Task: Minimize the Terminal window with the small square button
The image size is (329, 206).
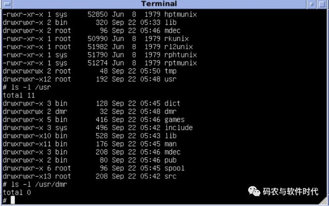Action: (x=312, y=4)
